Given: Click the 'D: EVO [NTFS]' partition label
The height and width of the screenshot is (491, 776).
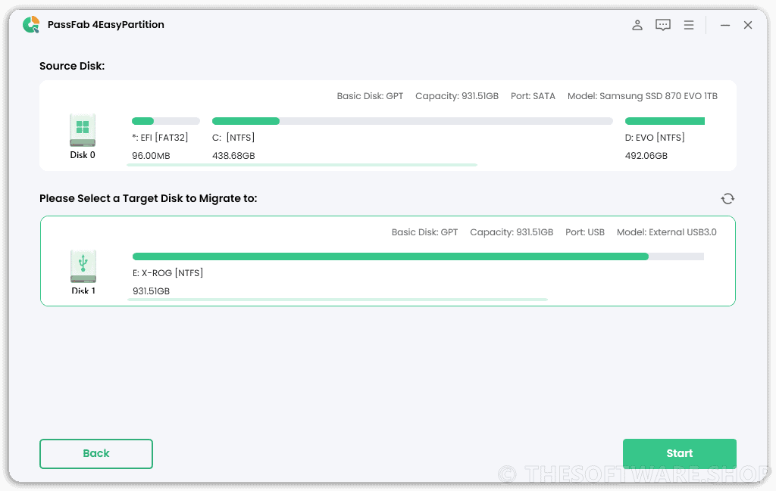Looking at the screenshot, I should (x=655, y=138).
